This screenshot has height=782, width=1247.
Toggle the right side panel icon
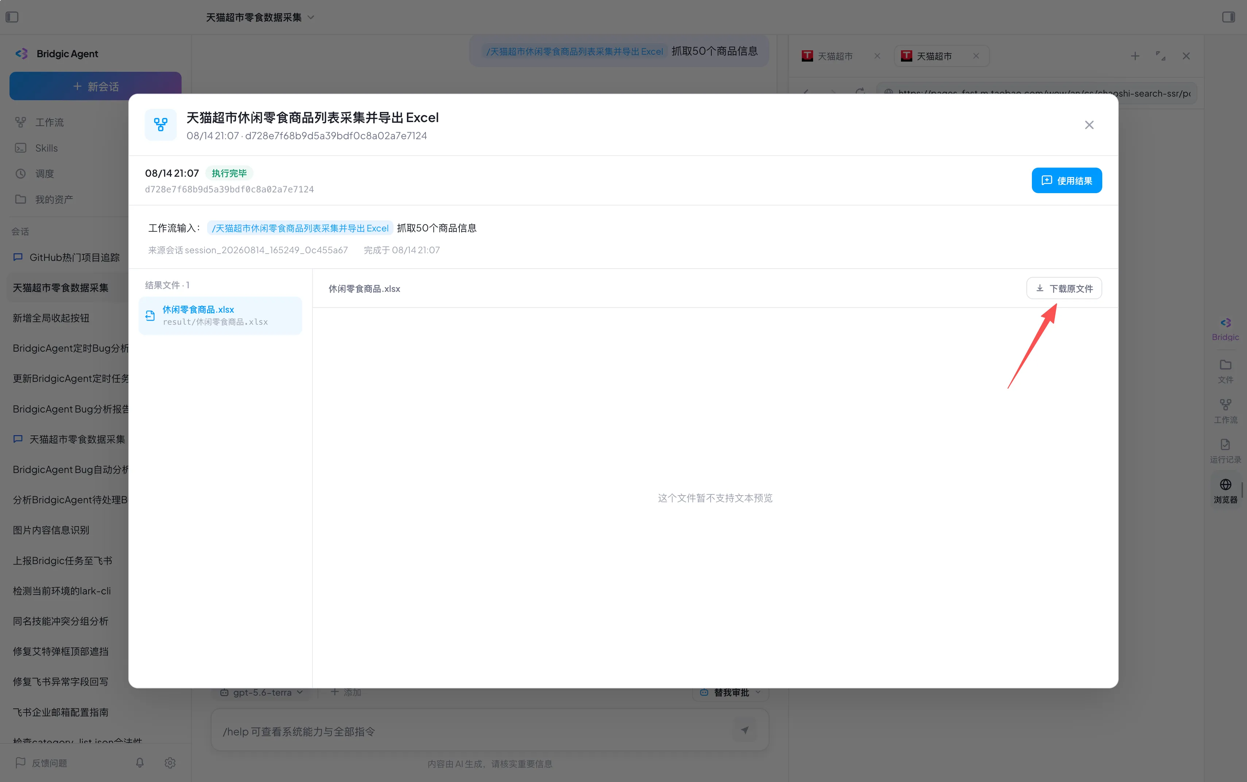[x=1228, y=17]
